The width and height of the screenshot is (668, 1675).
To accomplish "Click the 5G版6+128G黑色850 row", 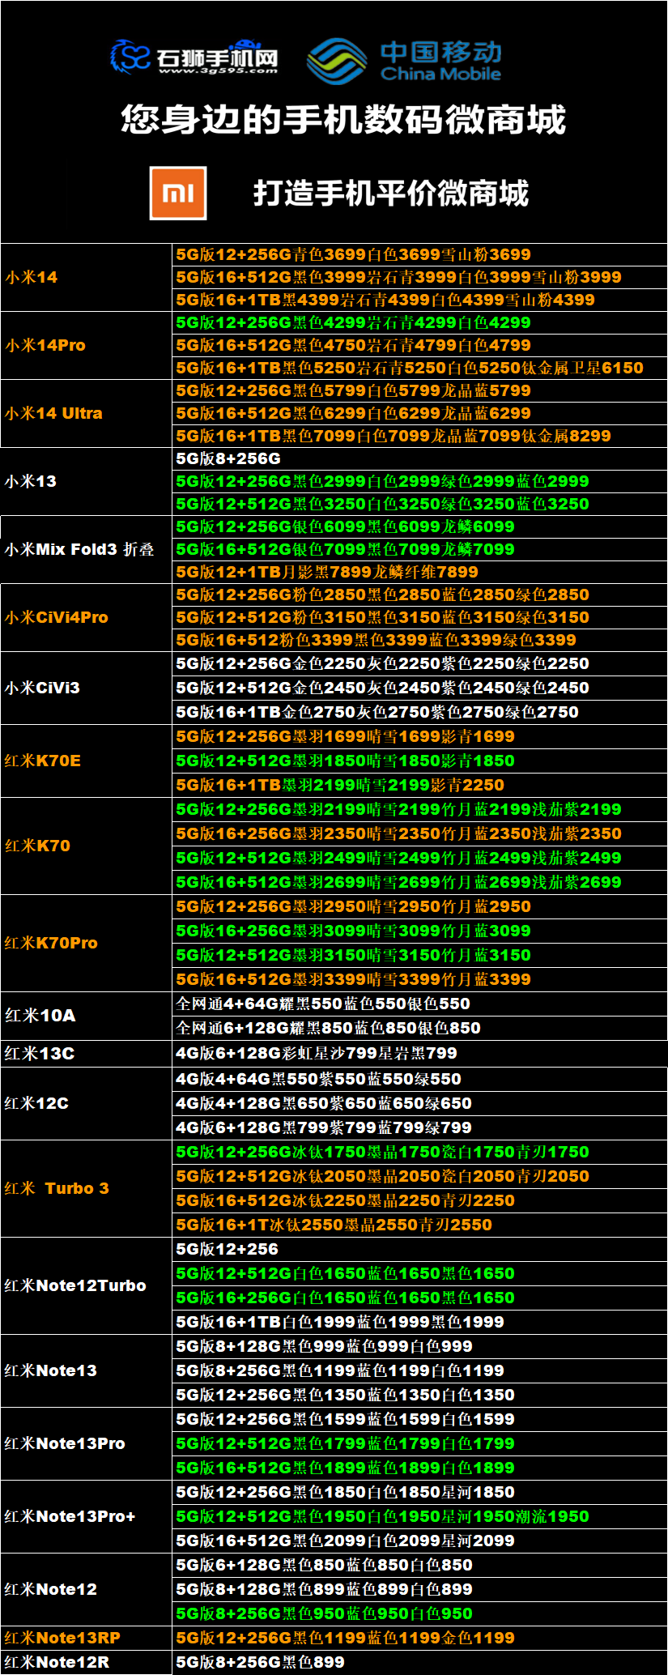I will click(420, 1565).
